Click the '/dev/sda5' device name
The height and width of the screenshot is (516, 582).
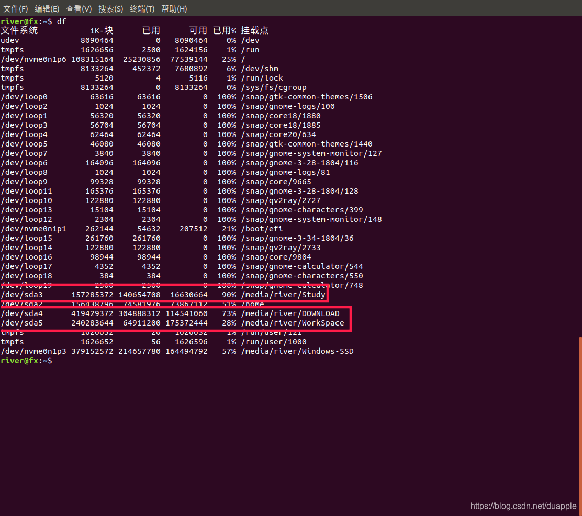[x=22, y=323]
